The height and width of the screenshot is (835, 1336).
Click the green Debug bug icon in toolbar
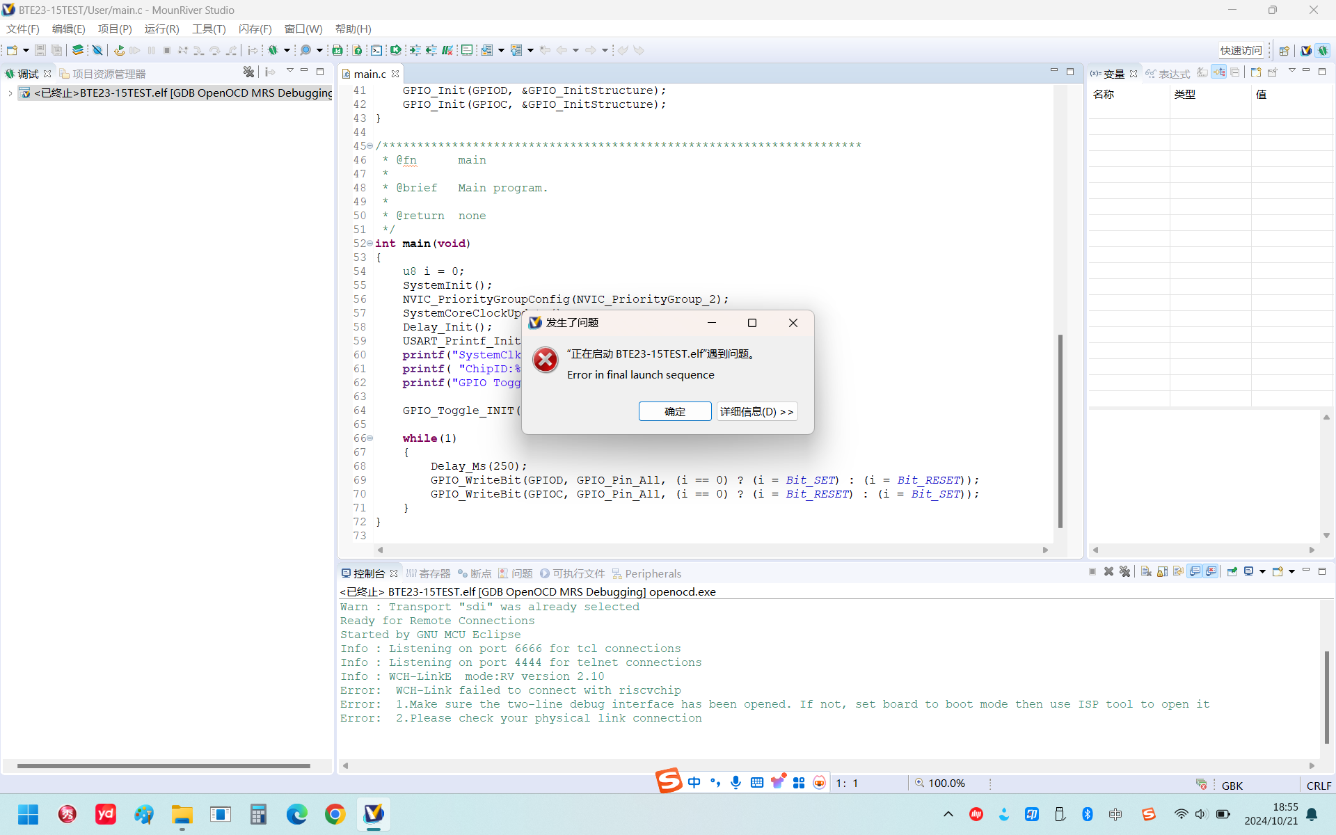coord(273,50)
